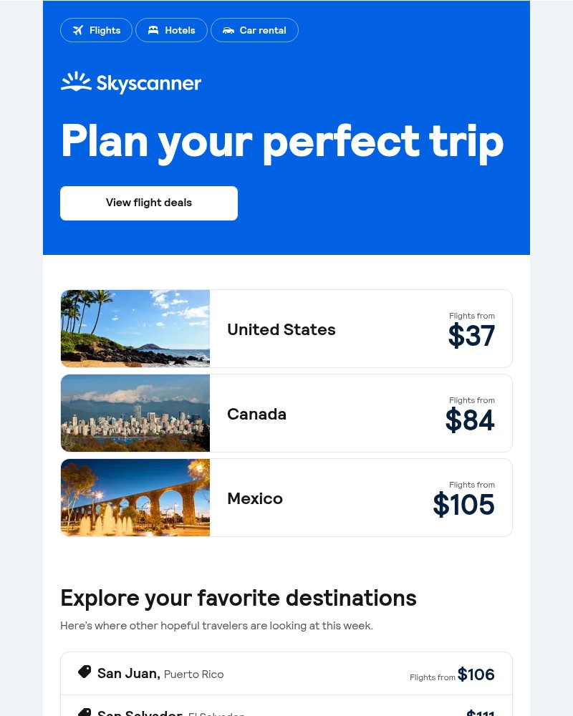This screenshot has height=716, width=573.
Task: Click the Skyscanner sunburst logo
Action: coord(76,82)
